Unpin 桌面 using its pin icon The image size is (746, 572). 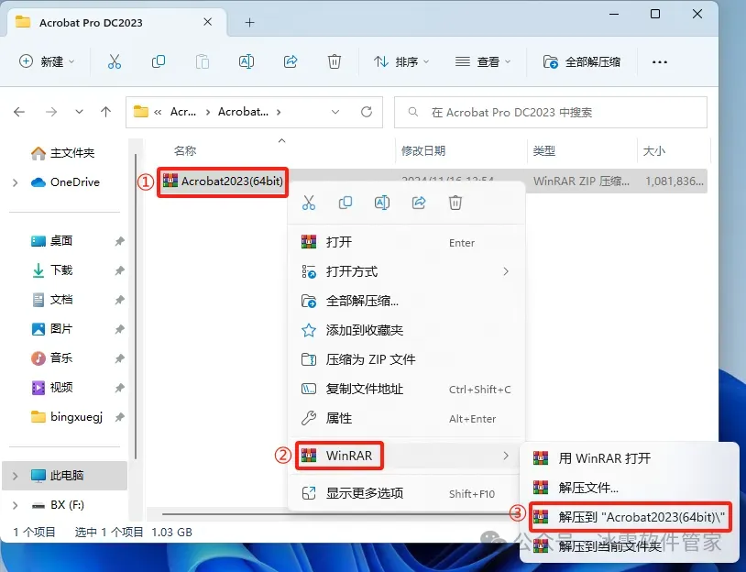pos(119,241)
